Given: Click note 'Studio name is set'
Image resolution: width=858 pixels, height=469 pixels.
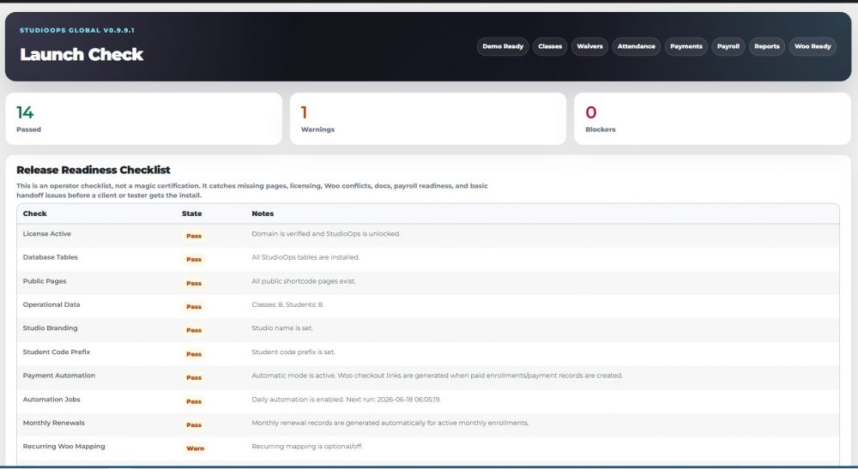Looking at the screenshot, I should pyautogui.click(x=282, y=328).
